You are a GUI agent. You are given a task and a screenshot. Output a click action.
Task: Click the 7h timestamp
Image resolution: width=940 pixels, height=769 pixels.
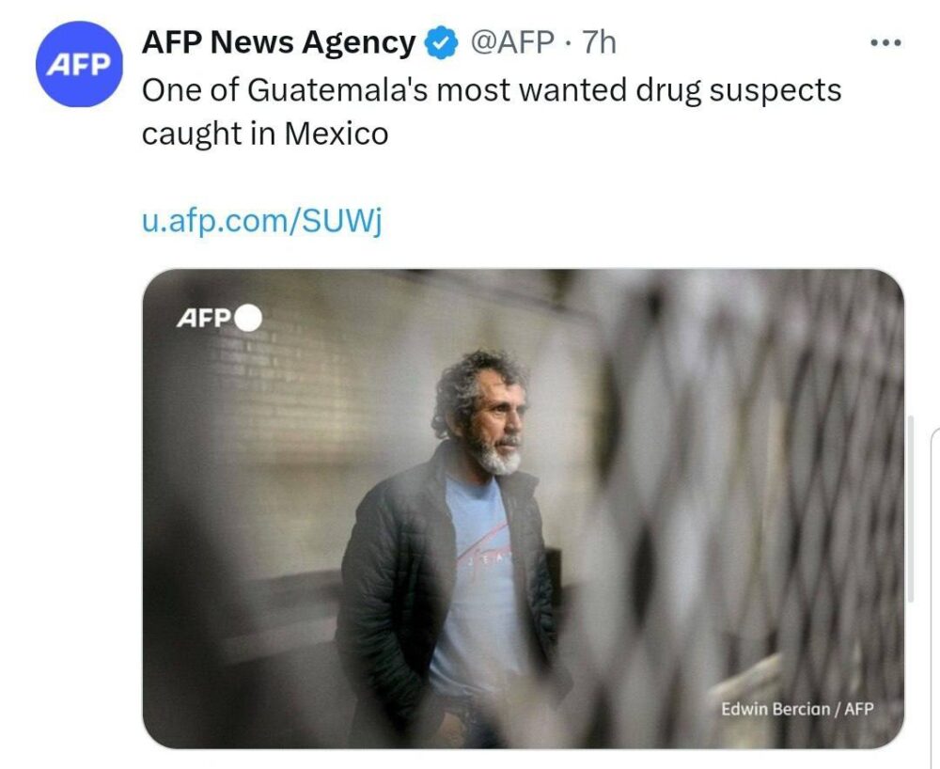coord(600,42)
